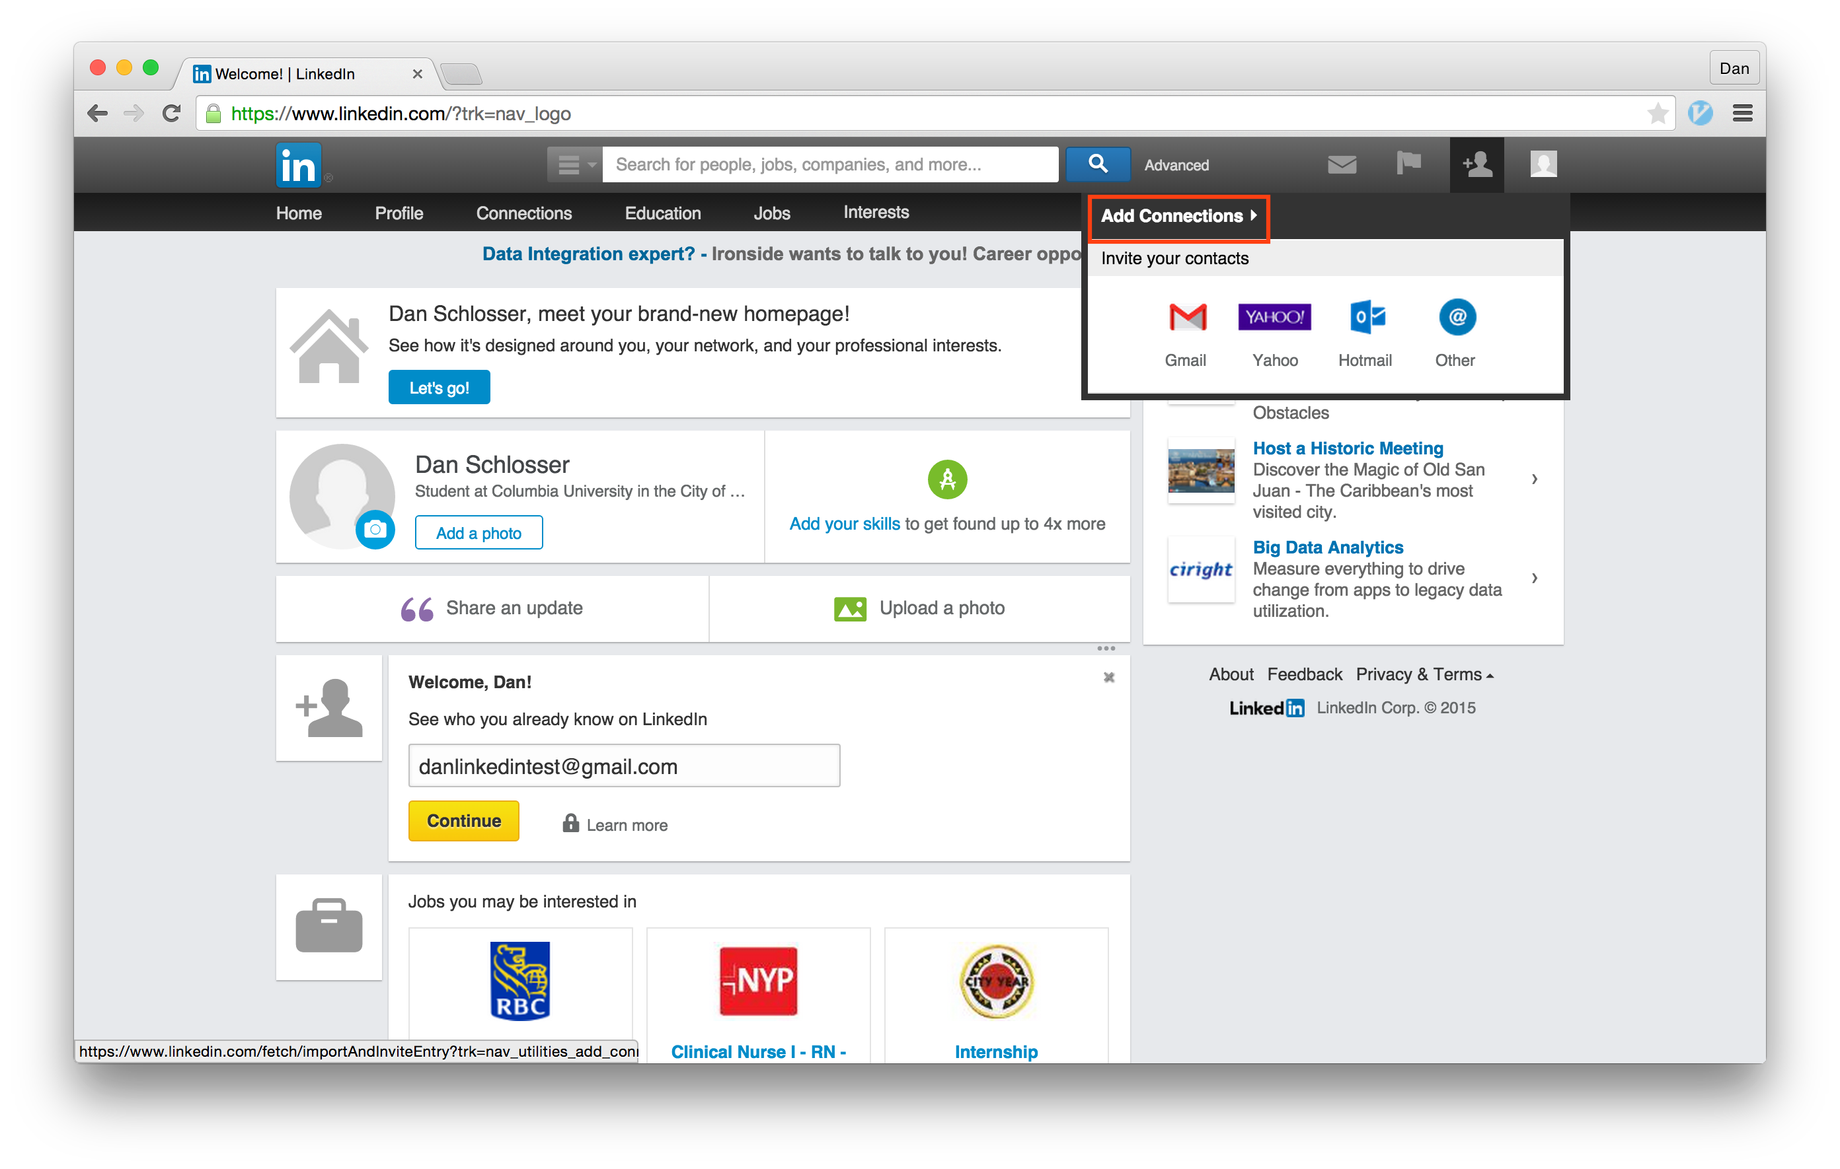Click the blue search magnifier button

click(1097, 163)
